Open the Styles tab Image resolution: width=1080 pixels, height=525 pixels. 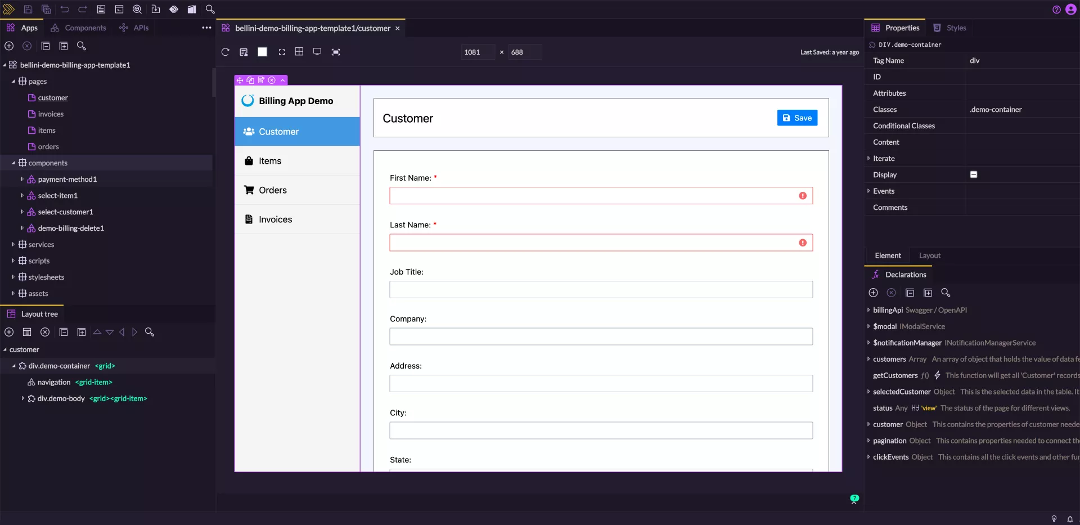coord(949,28)
